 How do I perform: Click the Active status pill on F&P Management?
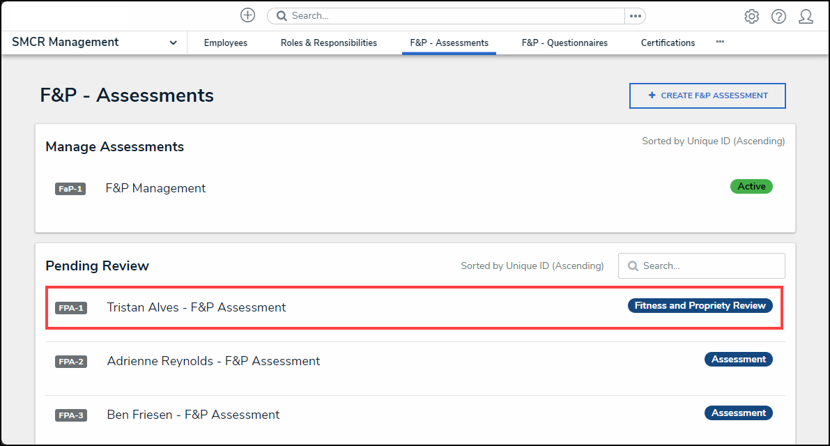[x=751, y=186]
